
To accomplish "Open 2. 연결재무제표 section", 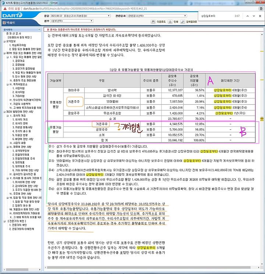I will tap(21, 155).
